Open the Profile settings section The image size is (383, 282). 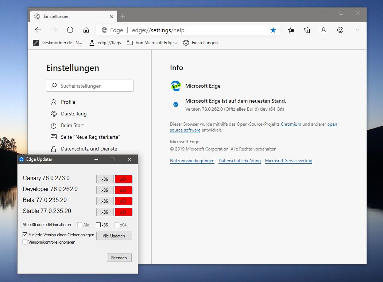(x=63, y=102)
